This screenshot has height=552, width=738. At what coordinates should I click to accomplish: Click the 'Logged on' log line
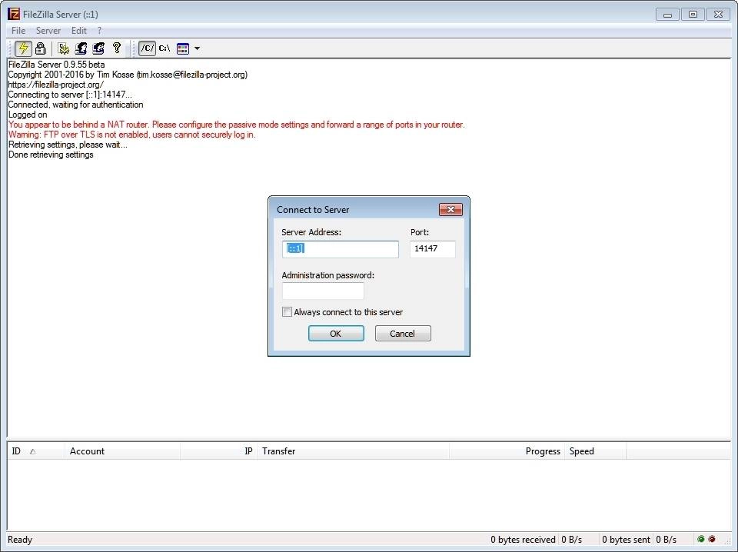pyautogui.click(x=28, y=115)
